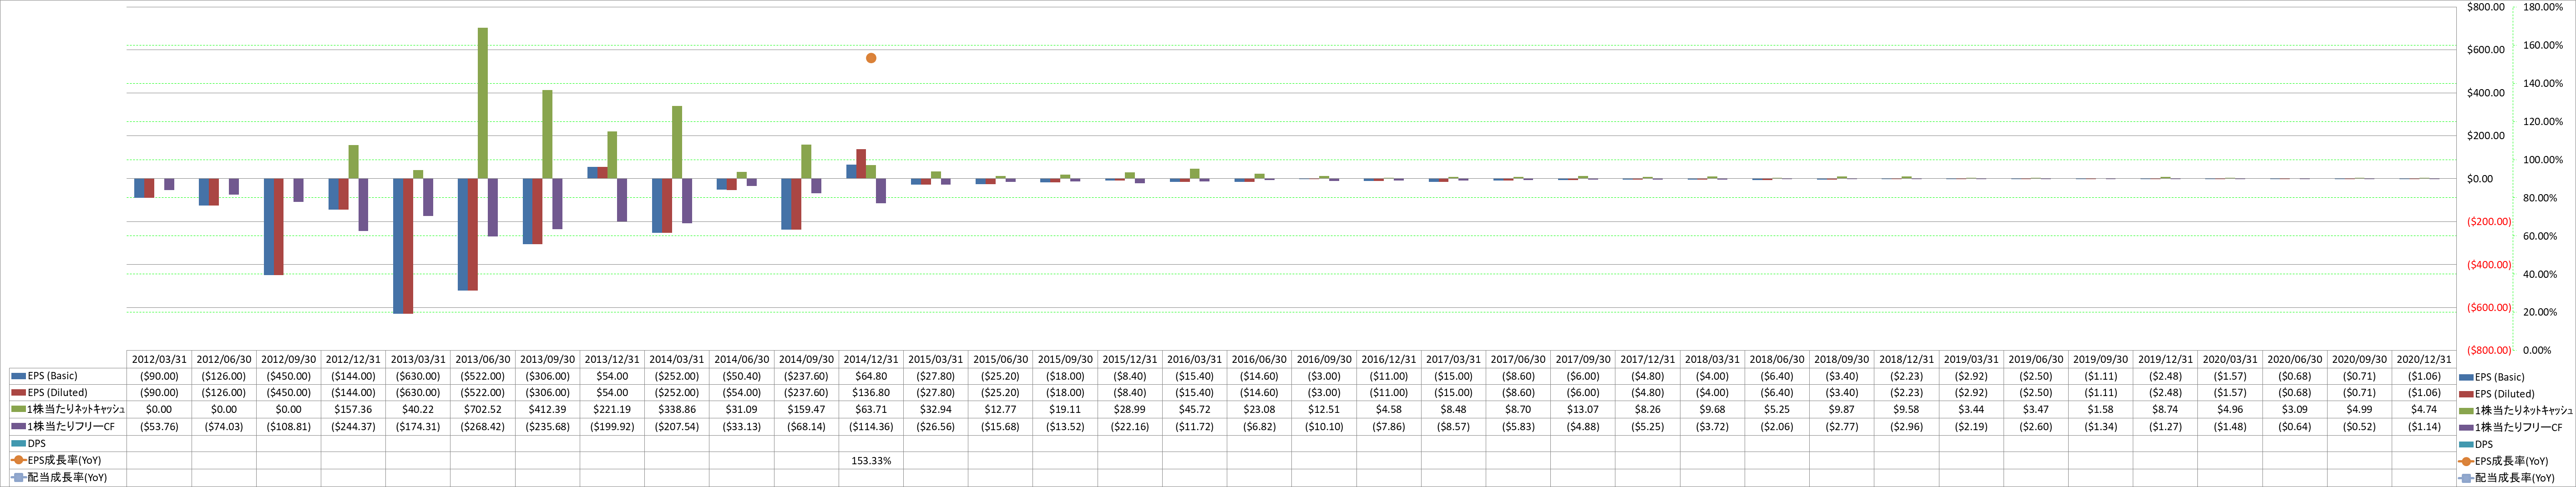Select EPS成長率(YoY) row label in data table
The width and height of the screenshot is (2576, 487).
pyautogui.click(x=64, y=461)
